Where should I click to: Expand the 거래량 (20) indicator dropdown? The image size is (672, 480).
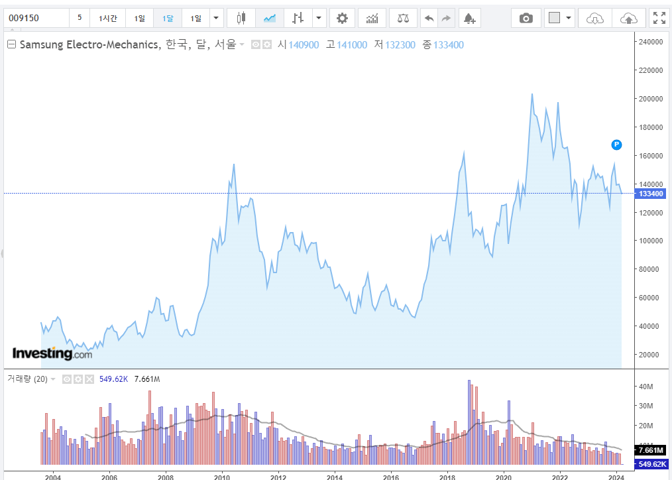tap(53, 379)
